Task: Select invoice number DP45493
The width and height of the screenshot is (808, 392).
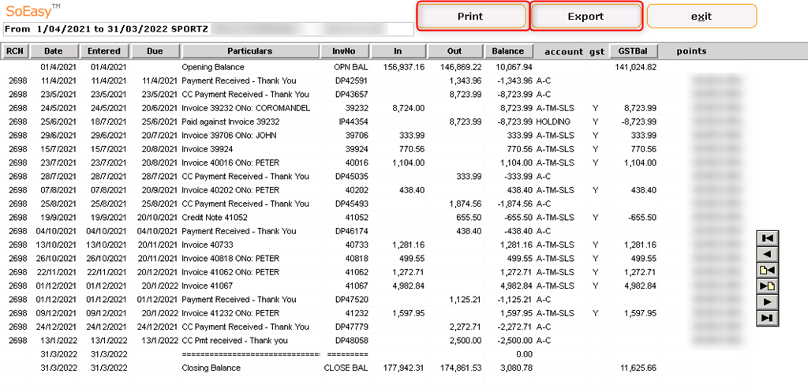Action: [x=351, y=203]
